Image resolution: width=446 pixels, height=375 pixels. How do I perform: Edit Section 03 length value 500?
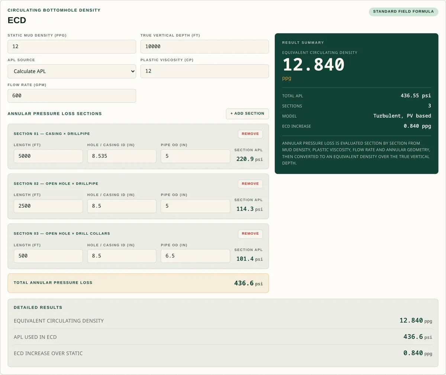(48, 256)
